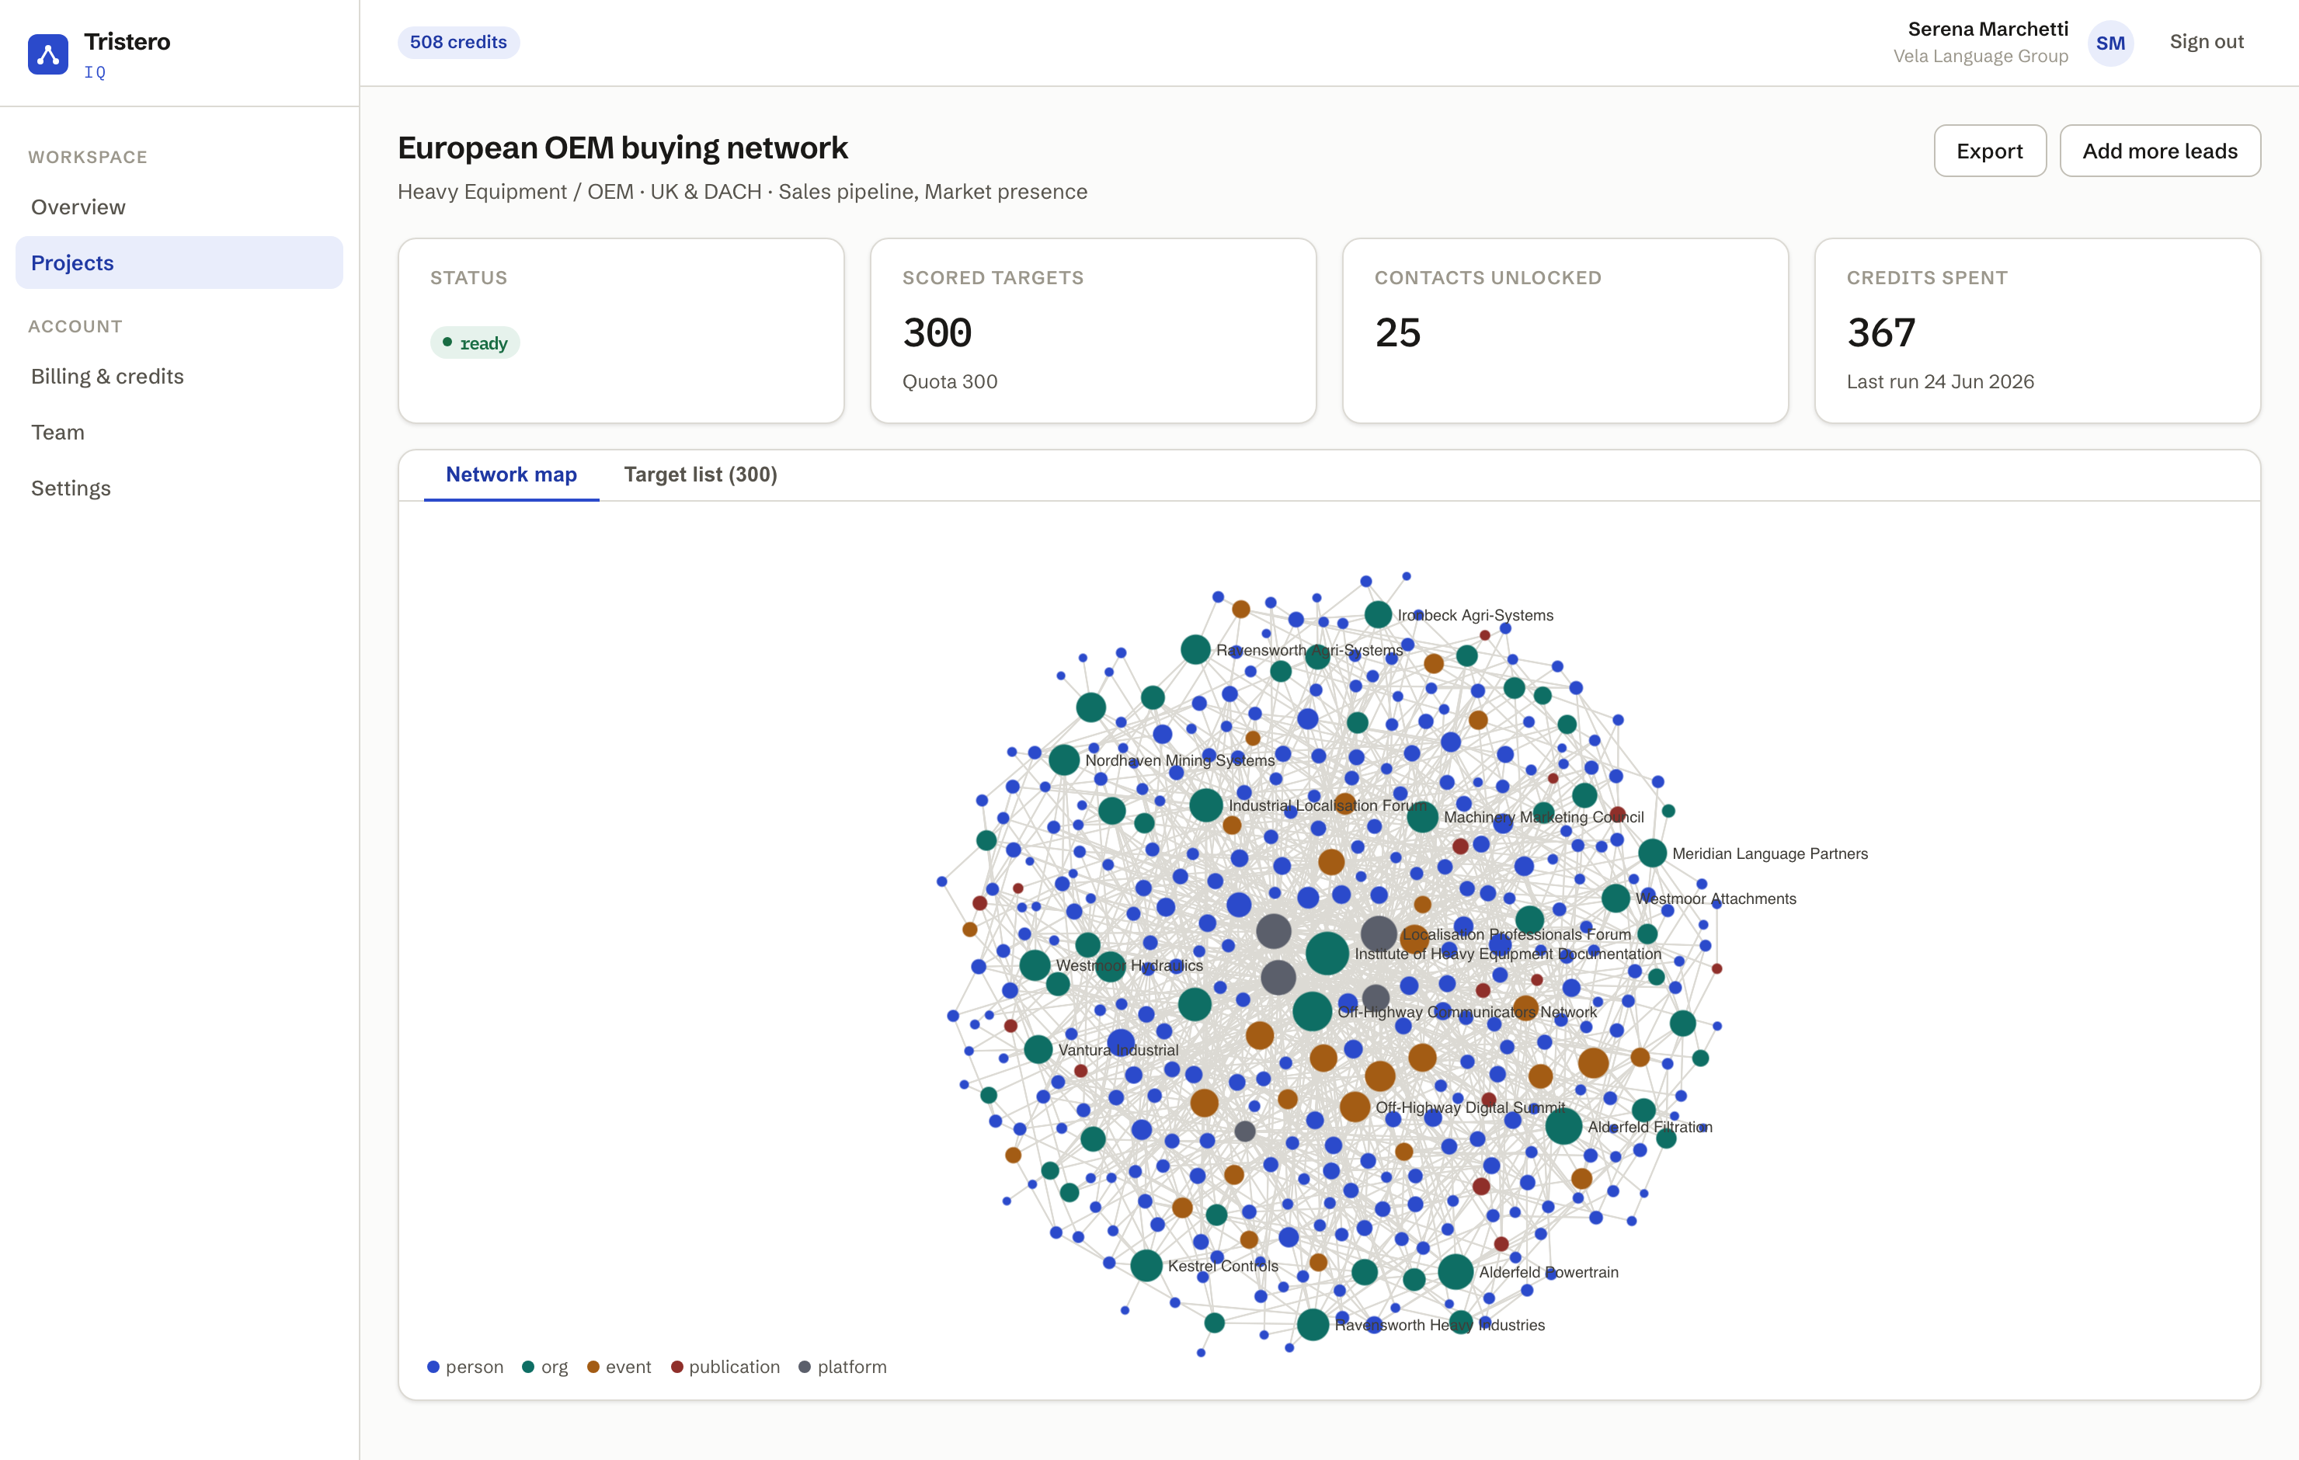Select the Ravensworth Agri-Systems node
Image resolution: width=2299 pixels, height=1460 pixels.
(1195, 649)
